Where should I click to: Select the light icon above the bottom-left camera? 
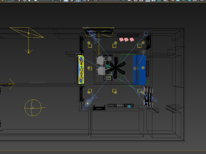click(x=89, y=91)
